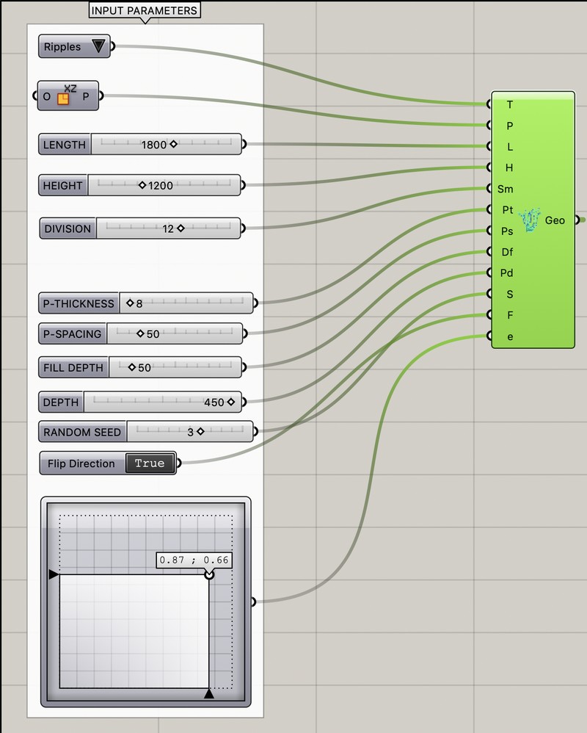Click the bottom triangle marker on MD slider
This screenshot has width=587, height=733.
[209, 693]
